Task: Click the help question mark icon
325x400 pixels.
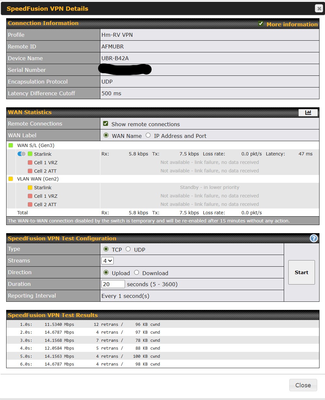Action: [x=314, y=238]
